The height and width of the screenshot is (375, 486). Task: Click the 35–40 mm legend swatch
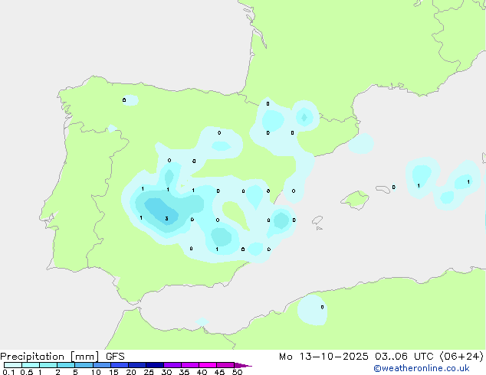tap(190, 365)
